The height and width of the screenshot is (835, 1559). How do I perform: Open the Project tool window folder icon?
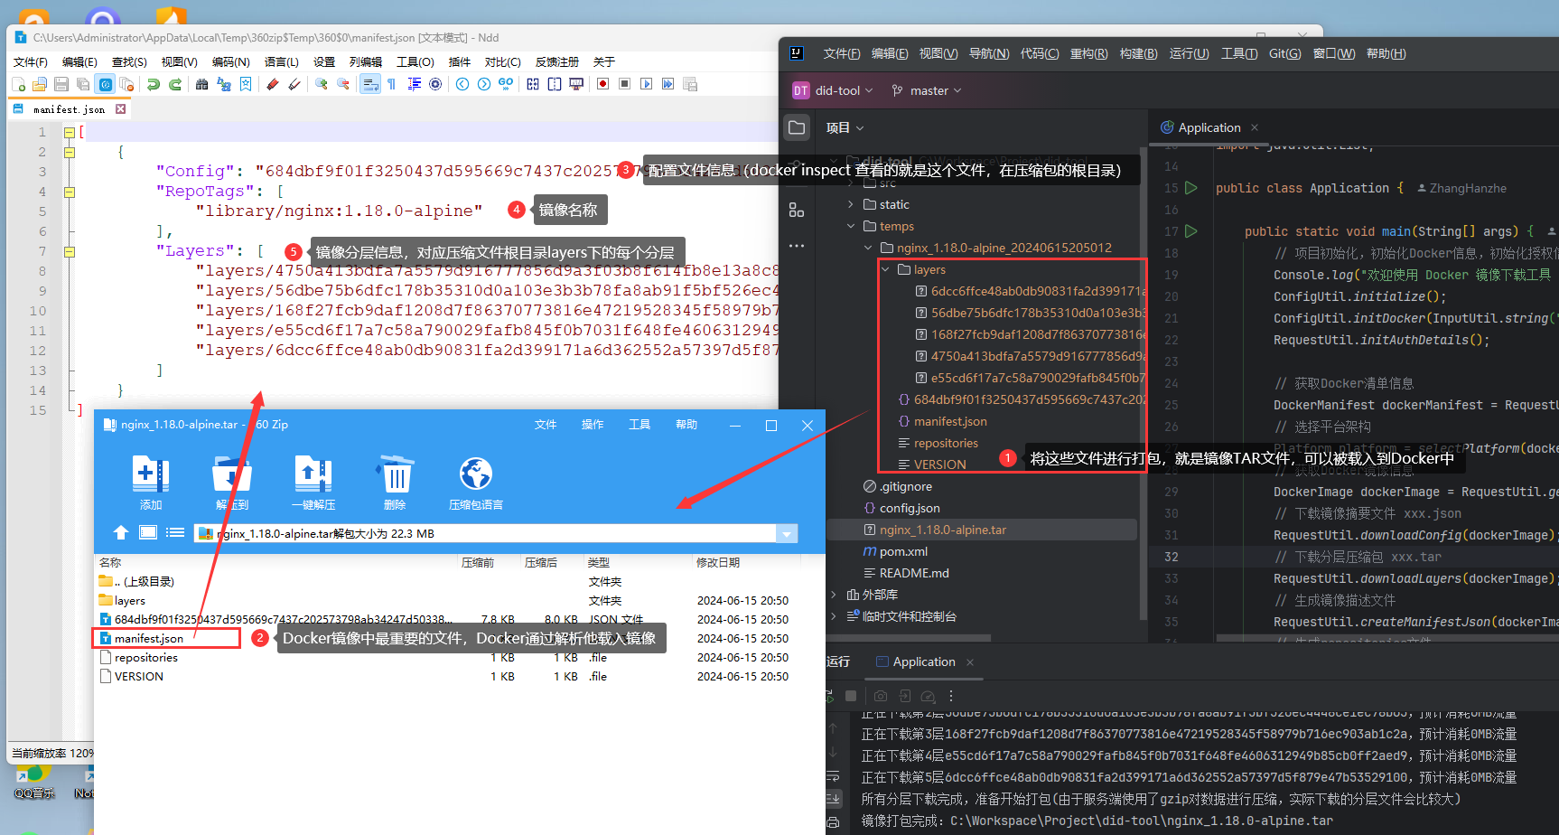click(797, 127)
